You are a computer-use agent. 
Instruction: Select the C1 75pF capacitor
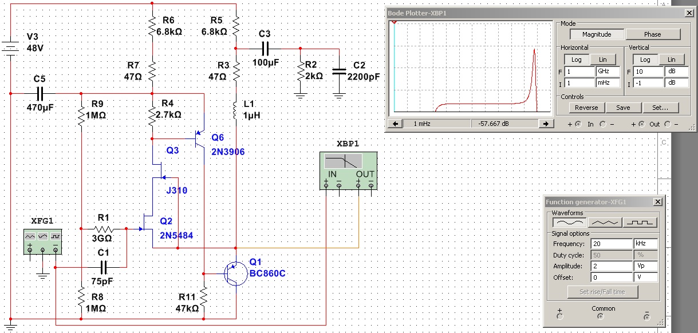click(104, 267)
